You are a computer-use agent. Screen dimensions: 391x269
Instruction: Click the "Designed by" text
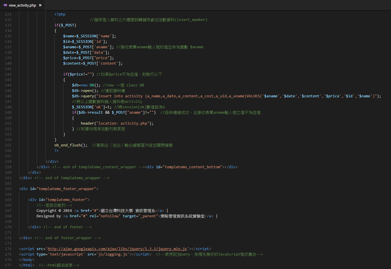(x=49, y=216)
